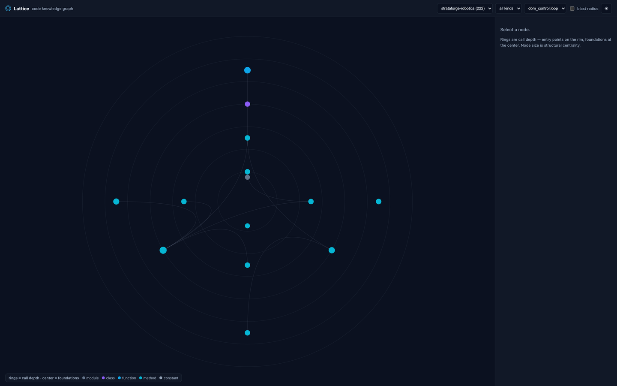
Task: Click the 'Select a node.' heading
Action: tap(515, 30)
